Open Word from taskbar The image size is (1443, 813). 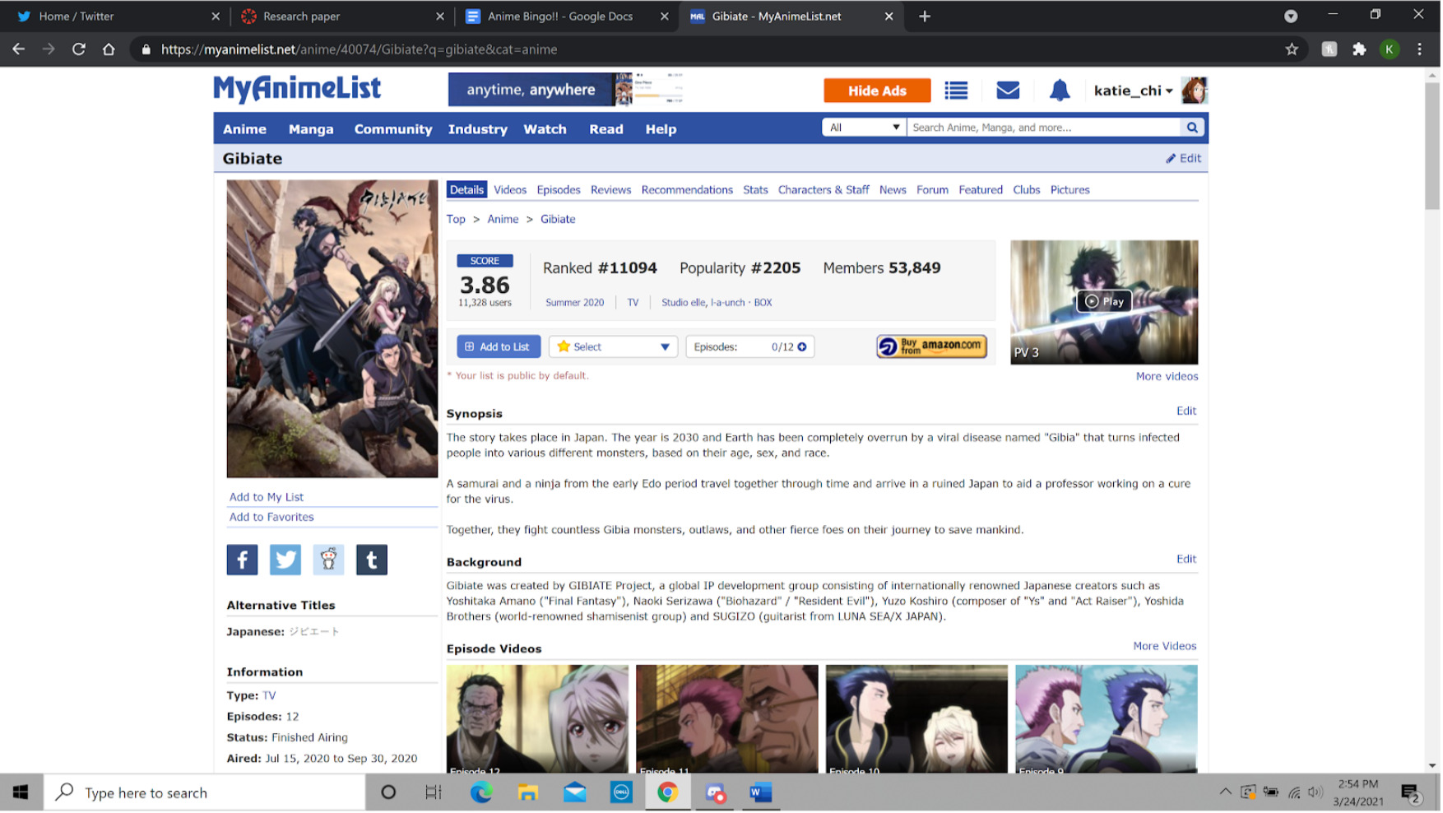761,794
